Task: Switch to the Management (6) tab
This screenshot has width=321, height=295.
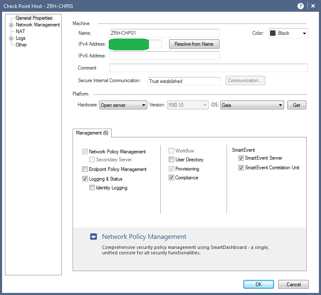Action: pos(92,133)
